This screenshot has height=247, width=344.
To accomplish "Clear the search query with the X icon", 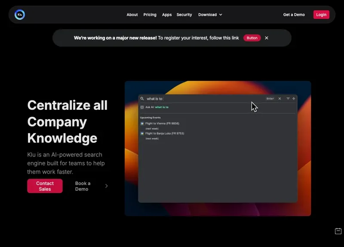I will [x=279, y=99].
